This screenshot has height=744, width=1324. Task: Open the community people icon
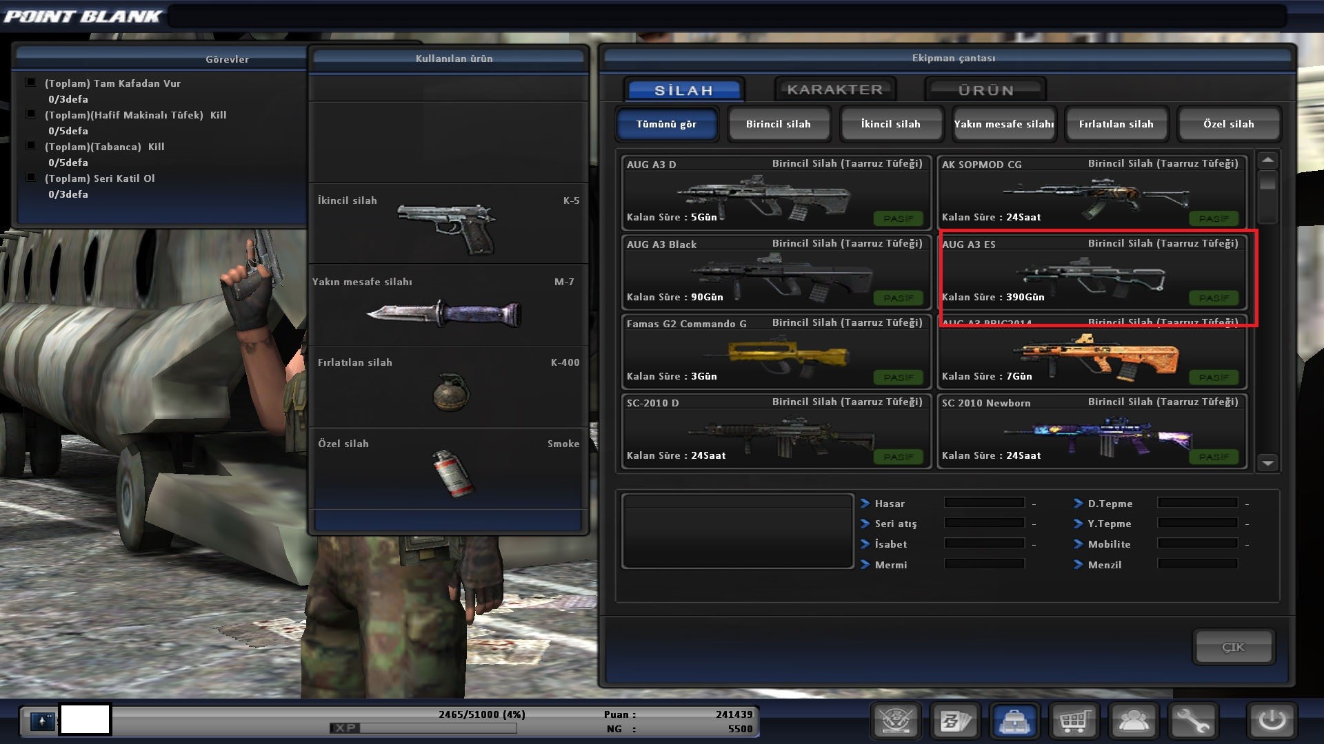(1133, 721)
